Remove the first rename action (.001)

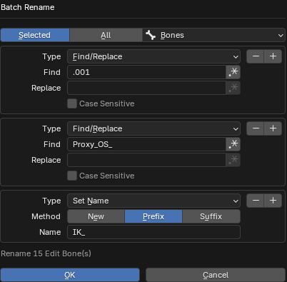(256, 56)
